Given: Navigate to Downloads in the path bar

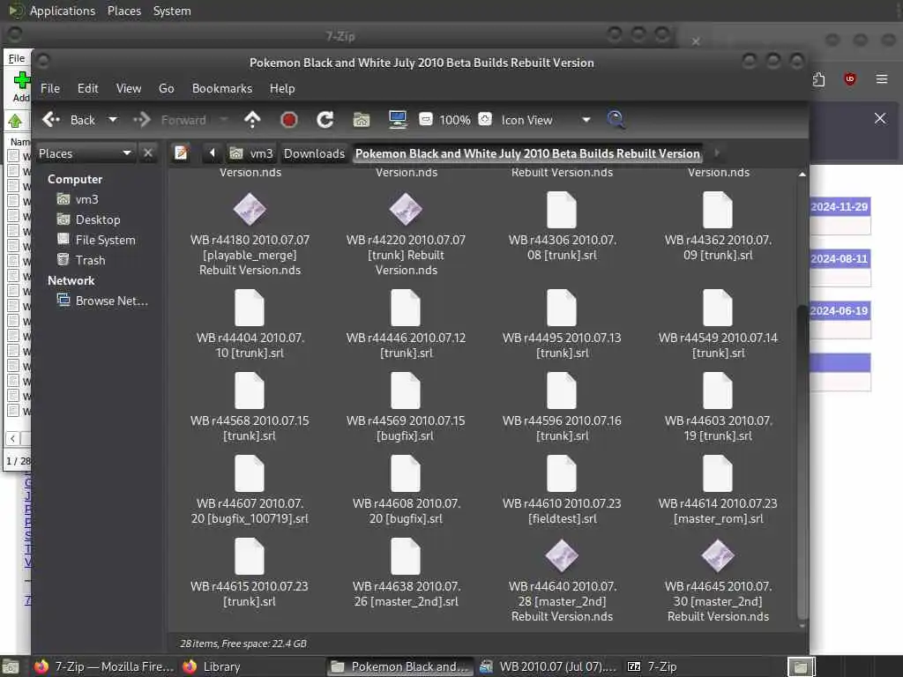Looking at the screenshot, I should tap(314, 153).
